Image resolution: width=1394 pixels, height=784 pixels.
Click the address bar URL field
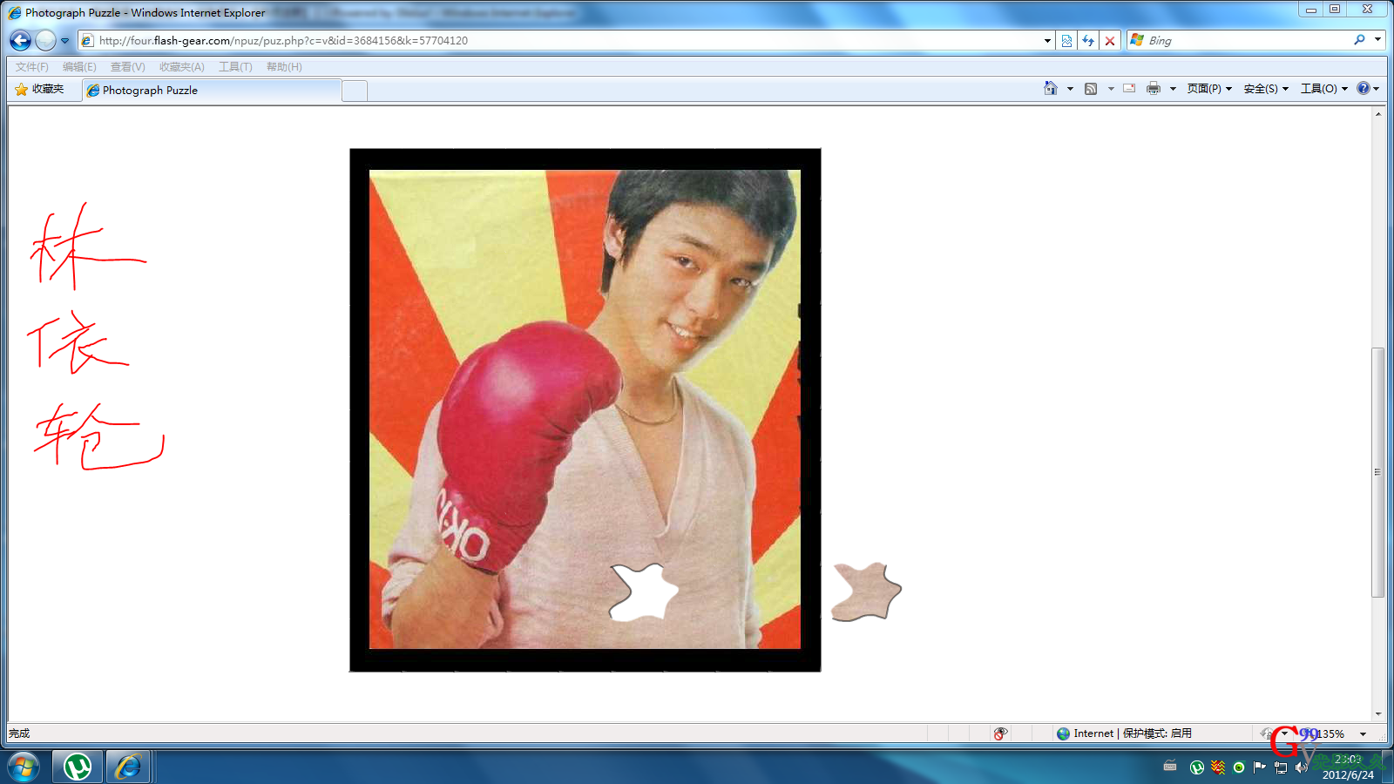click(x=566, y=40)
